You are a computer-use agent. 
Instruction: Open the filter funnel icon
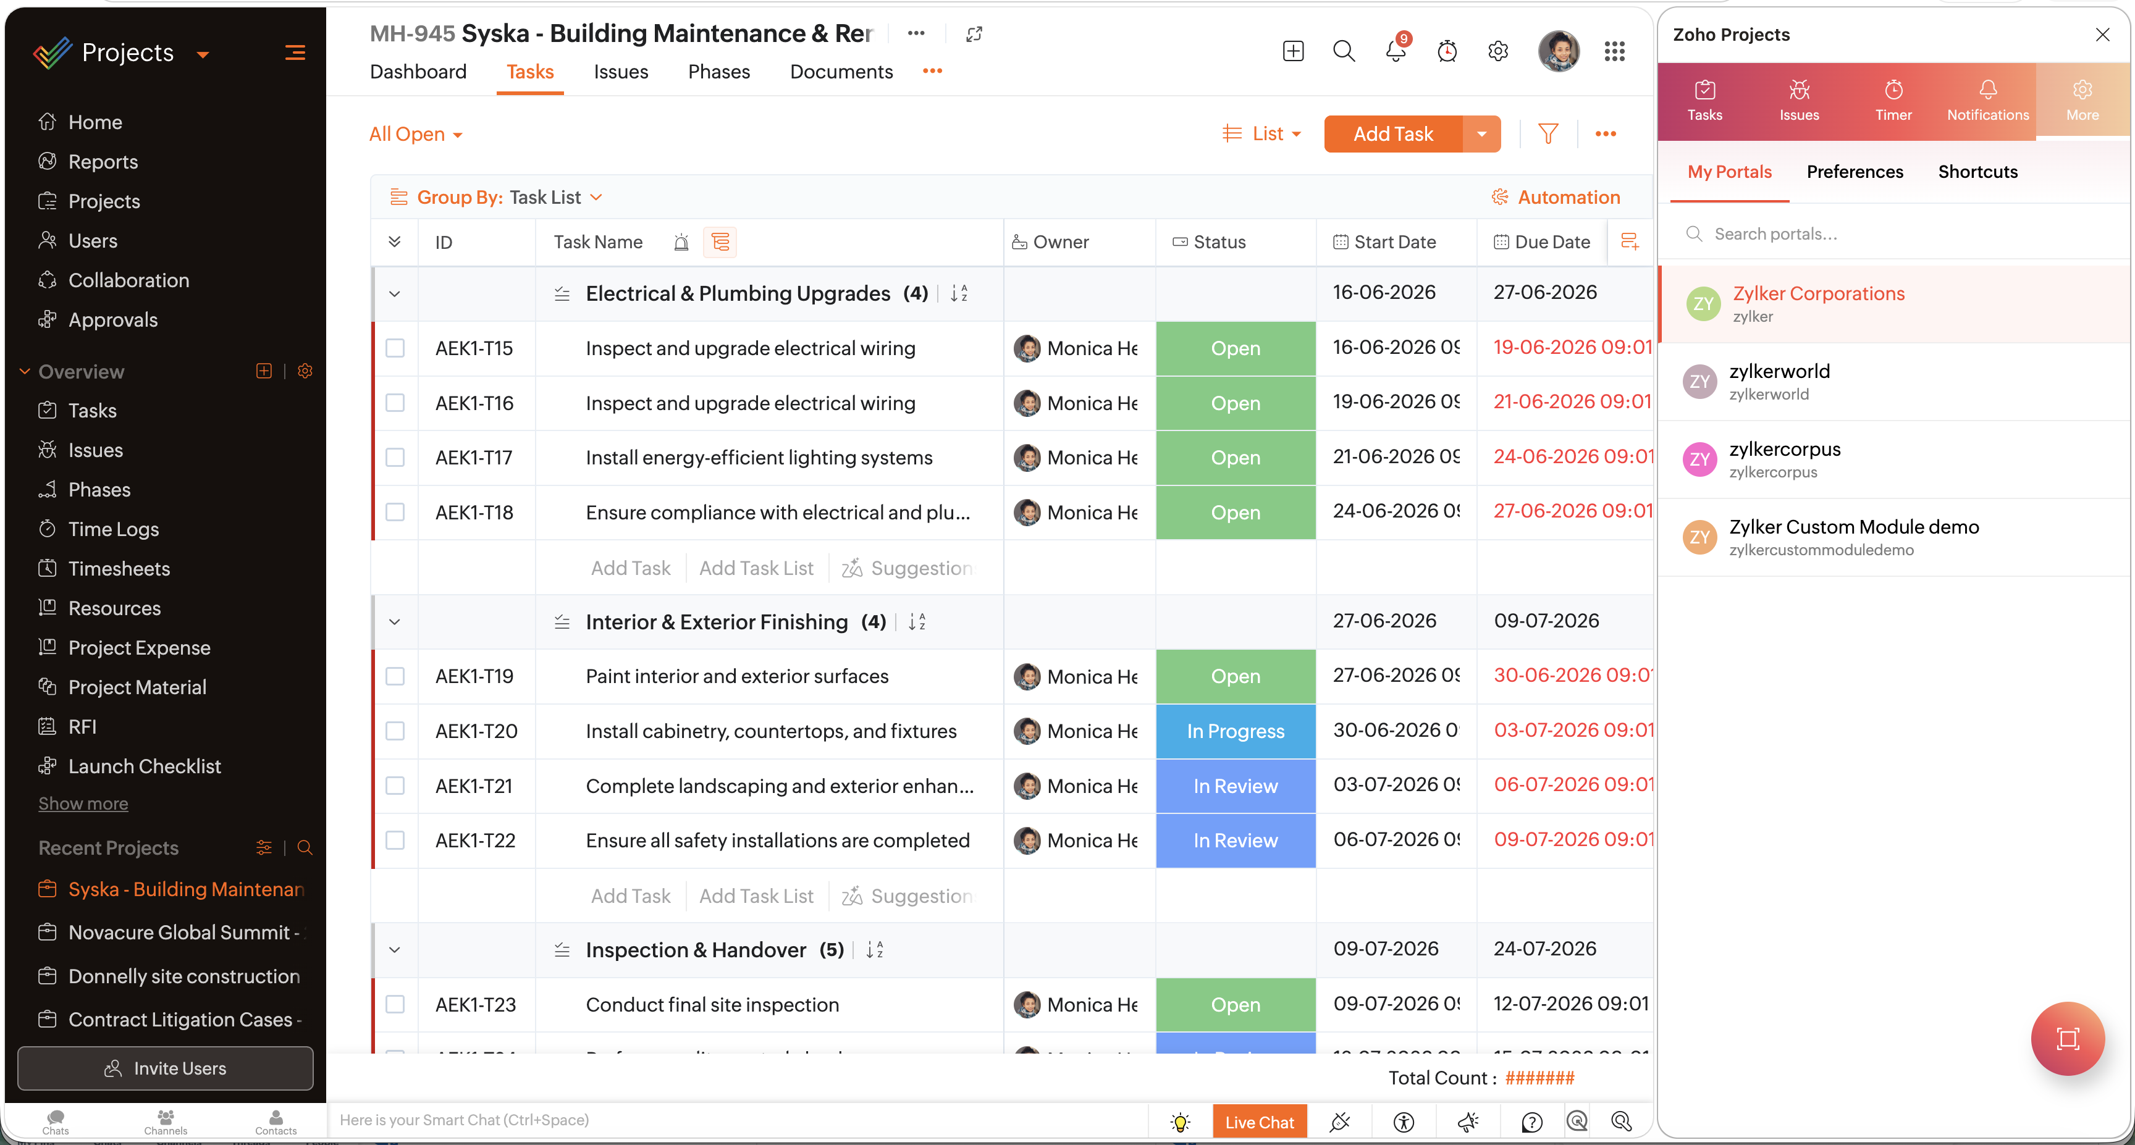tap(1548, 133)
